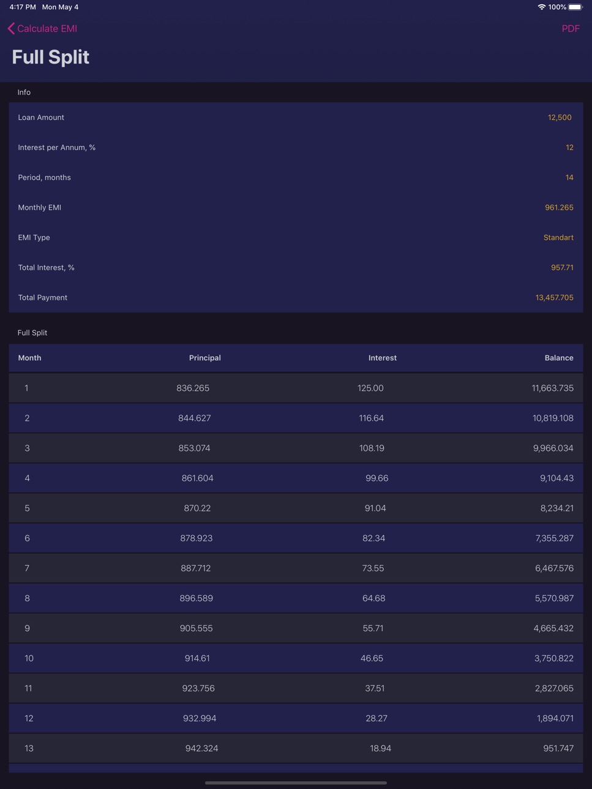Tap the Interest column header
The width and height of the screenshot is (592, 789).
pos(383,358)
